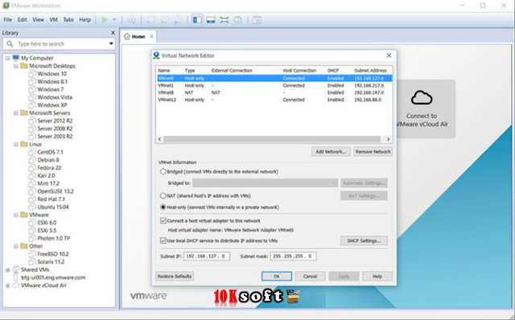515x320 pixels.
Task: Collapse the Other folder
Action: tap(15, 246)
